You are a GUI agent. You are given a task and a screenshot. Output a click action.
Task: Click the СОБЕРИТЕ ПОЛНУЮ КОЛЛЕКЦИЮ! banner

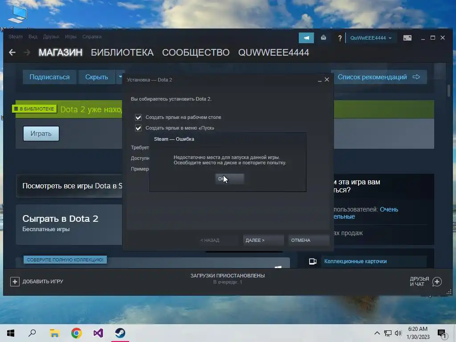click(x=65, y=260)
